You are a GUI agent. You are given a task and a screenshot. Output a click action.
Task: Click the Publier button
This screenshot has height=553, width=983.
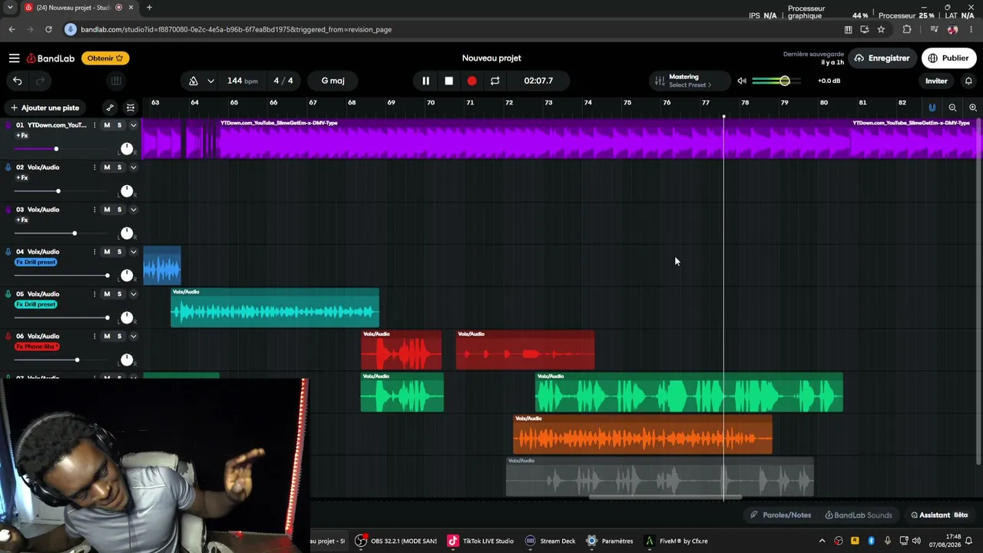948,58
